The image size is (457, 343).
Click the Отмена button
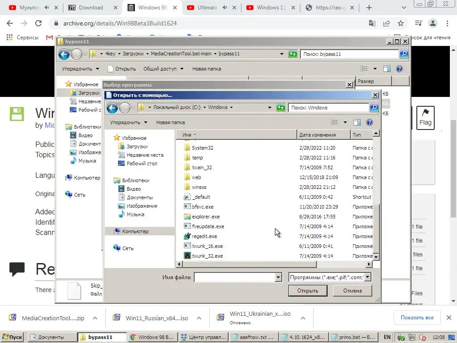coord(353,291)
